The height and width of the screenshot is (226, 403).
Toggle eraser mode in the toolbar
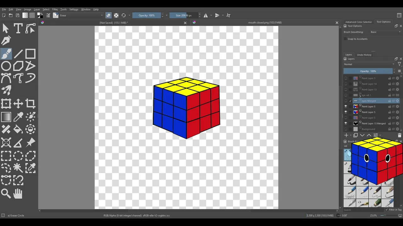(x=108, y=15)
